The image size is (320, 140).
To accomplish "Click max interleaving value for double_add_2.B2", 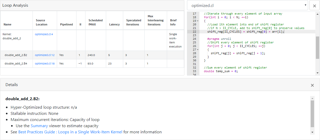I will [147, 55].
